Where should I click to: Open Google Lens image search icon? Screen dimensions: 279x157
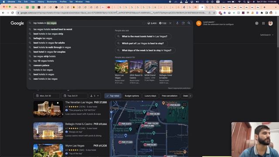coord(183,23)
